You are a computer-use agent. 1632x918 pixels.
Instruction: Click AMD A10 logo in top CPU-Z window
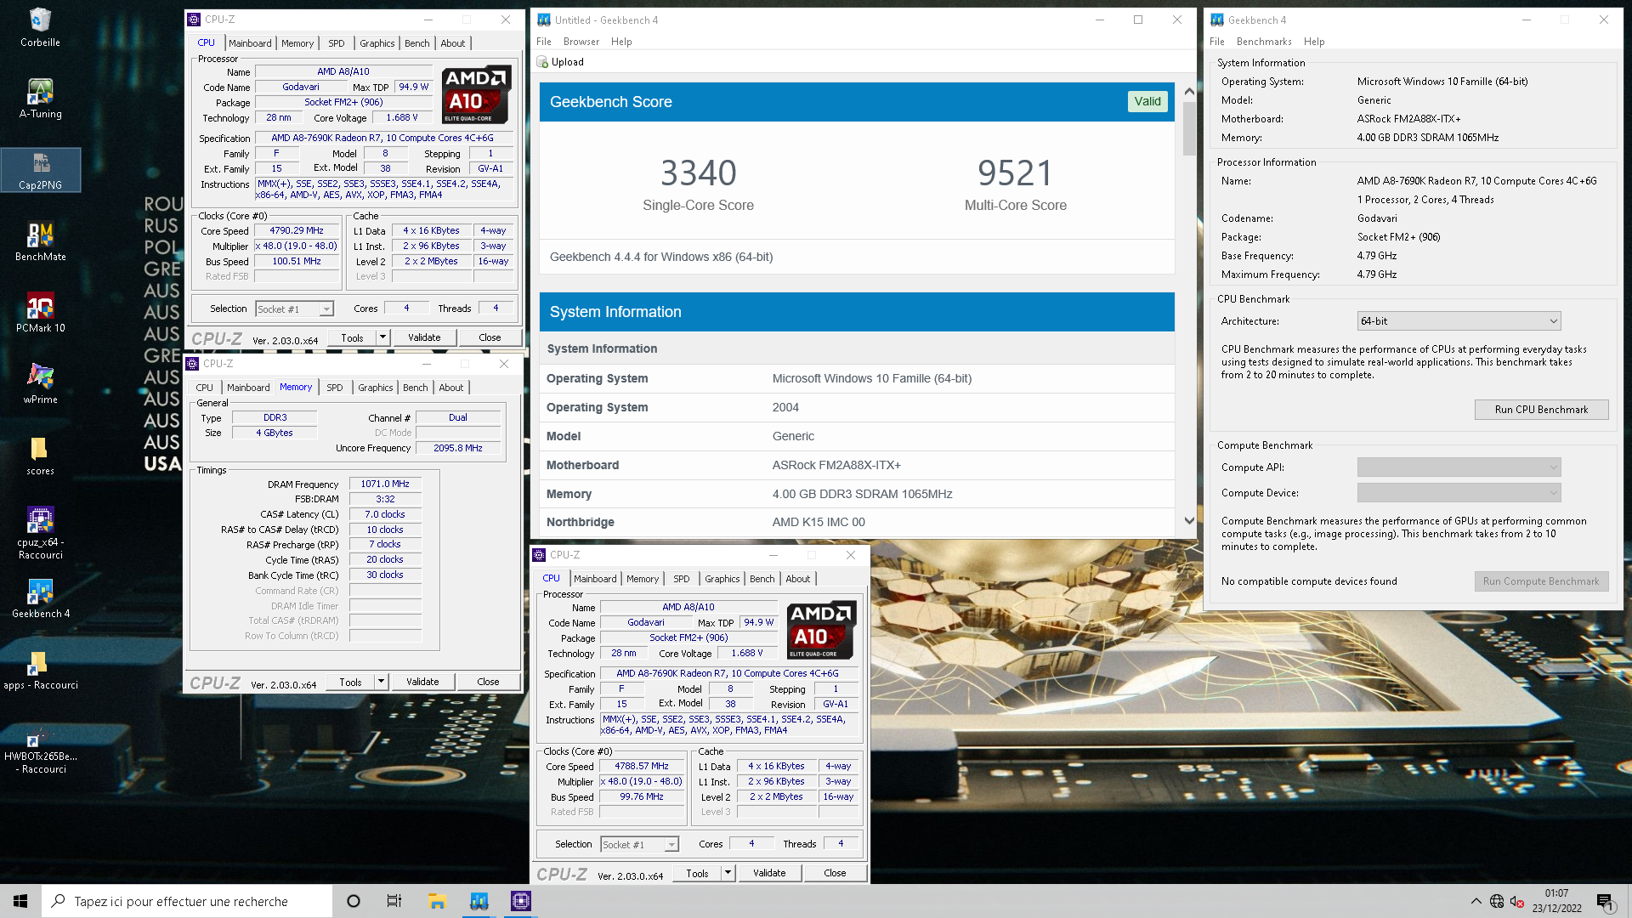coord(477,94)
